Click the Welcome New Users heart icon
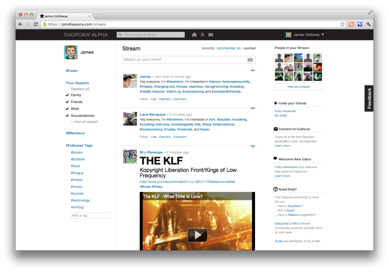389x272 pixels. pyautogui.click(x=275, y=159)
